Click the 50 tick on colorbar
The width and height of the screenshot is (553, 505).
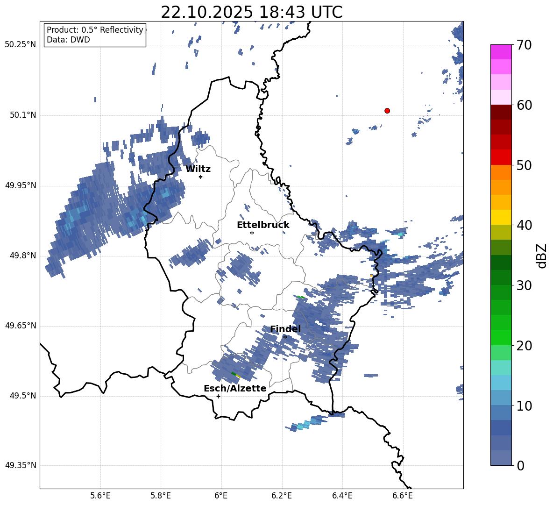[x=524, y=165]
